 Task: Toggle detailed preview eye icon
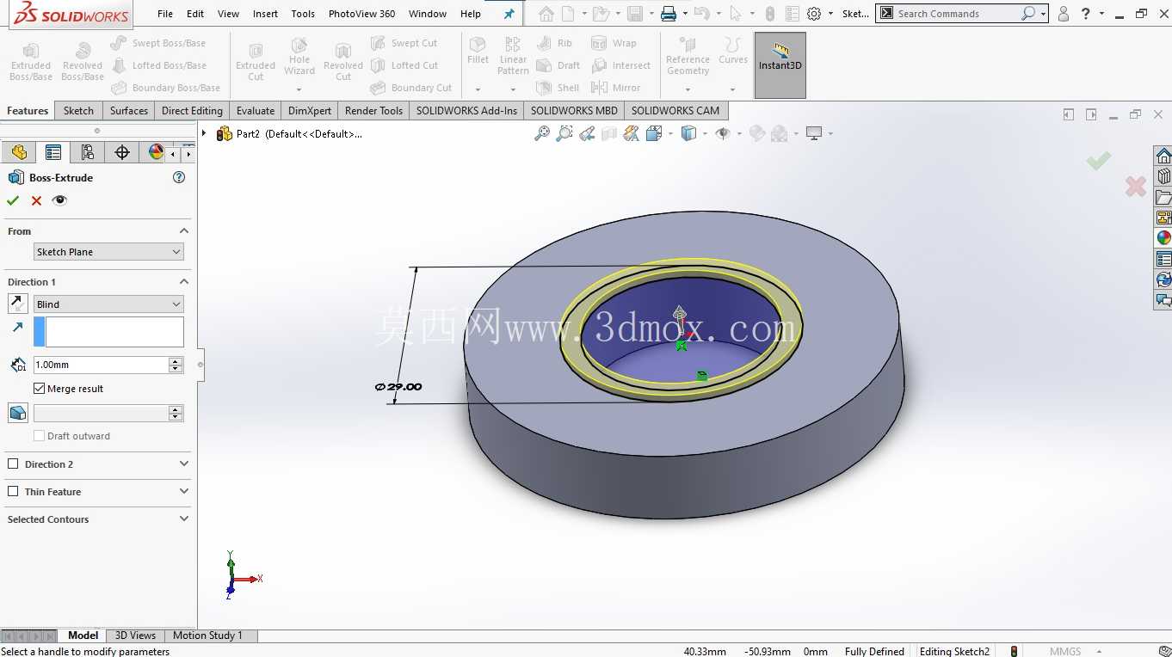tap(59, 200)
